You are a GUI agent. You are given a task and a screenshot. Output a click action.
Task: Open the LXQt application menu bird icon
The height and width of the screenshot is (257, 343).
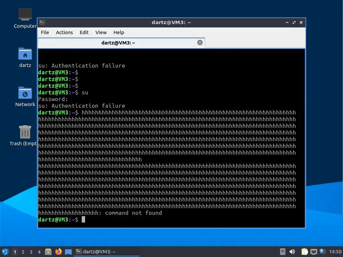tap(5, 252)
